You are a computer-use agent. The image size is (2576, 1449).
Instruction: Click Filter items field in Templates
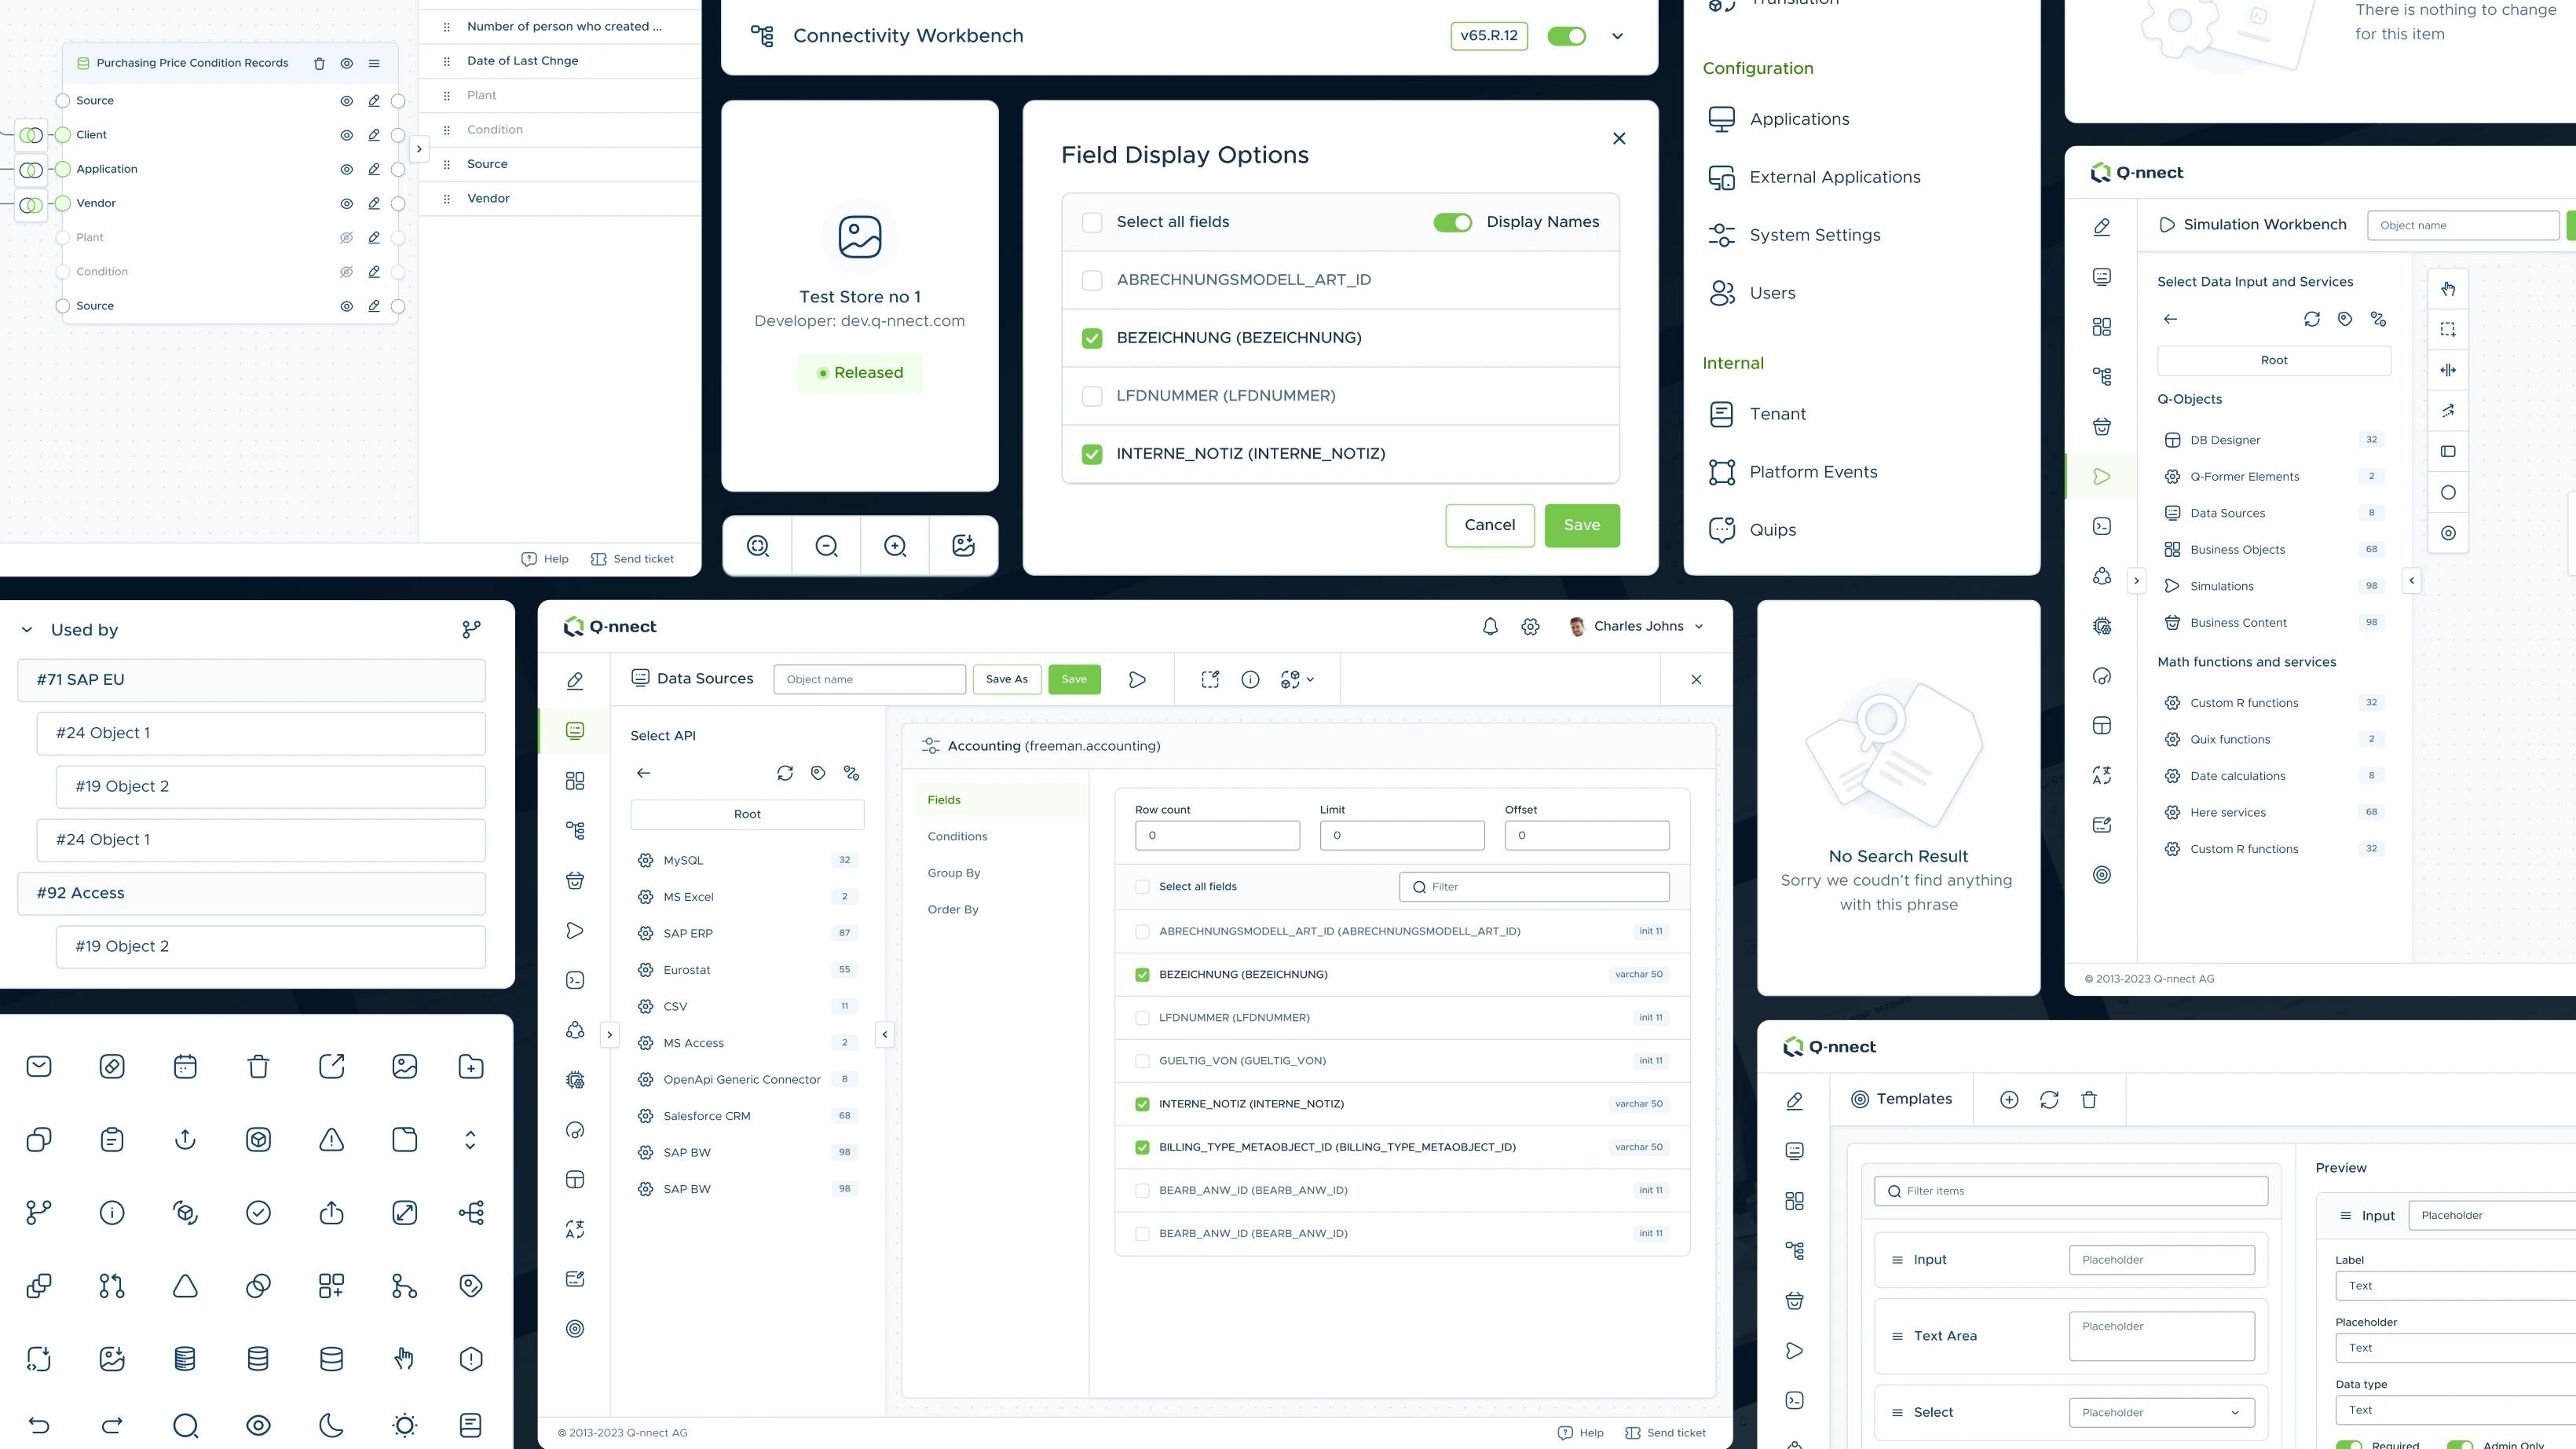(2070, 1191)
